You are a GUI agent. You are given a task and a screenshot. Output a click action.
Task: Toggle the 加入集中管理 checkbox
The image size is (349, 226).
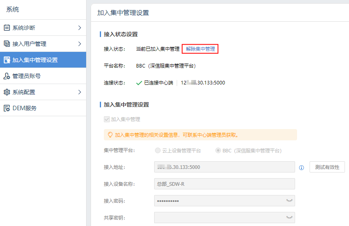pyautogui.click(x=107, y=119)
